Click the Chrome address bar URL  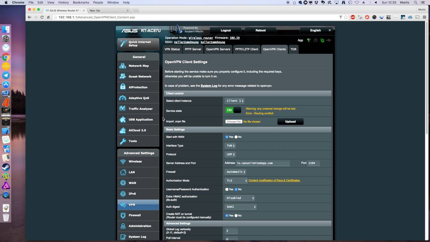pos(97,17)
